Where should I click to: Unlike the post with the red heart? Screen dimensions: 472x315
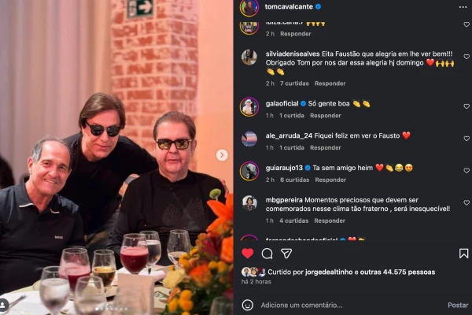point(248,254)
